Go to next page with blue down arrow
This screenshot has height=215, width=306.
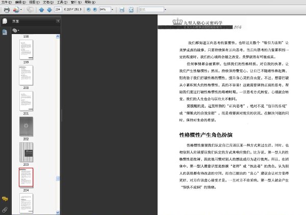49,10
